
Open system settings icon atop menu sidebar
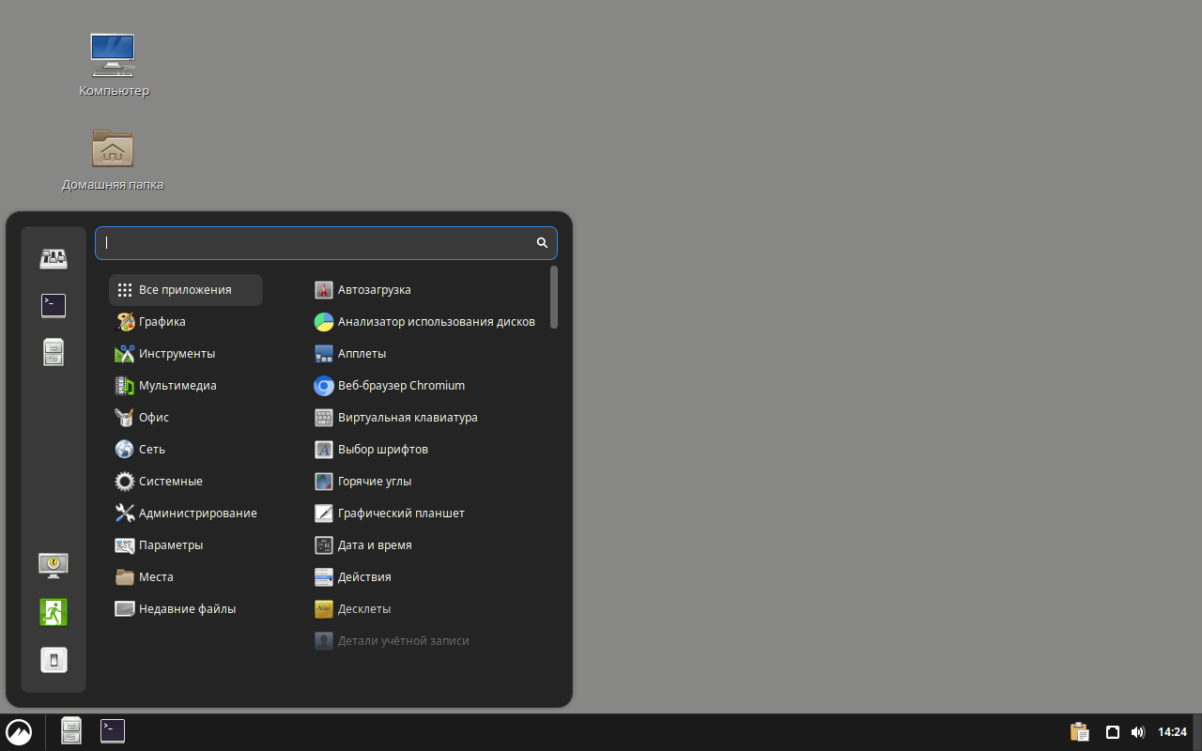(x=54, y=258)
